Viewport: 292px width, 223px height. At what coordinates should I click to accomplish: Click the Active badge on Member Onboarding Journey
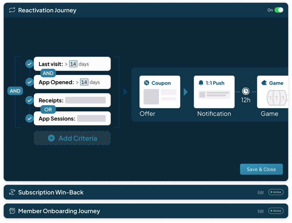pyautogui.click(x=276, y=211)
